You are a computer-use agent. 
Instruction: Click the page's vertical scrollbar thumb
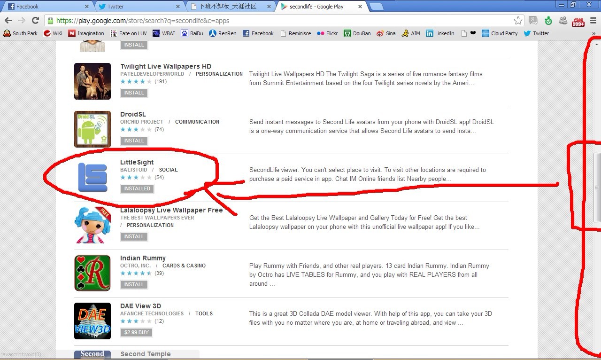point(597,188)
